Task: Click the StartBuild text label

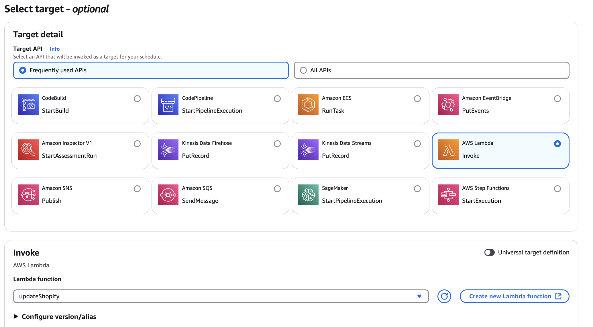Action: pyautogui.click(x=55, y=111)
